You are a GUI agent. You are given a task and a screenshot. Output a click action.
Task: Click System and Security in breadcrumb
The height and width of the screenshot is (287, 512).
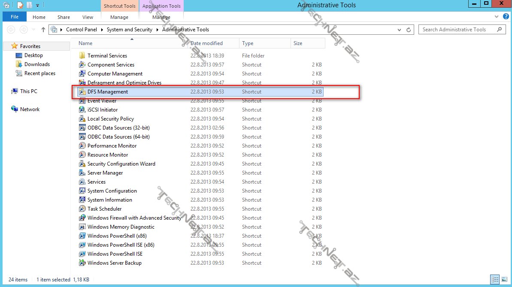(x=129, y=30)
